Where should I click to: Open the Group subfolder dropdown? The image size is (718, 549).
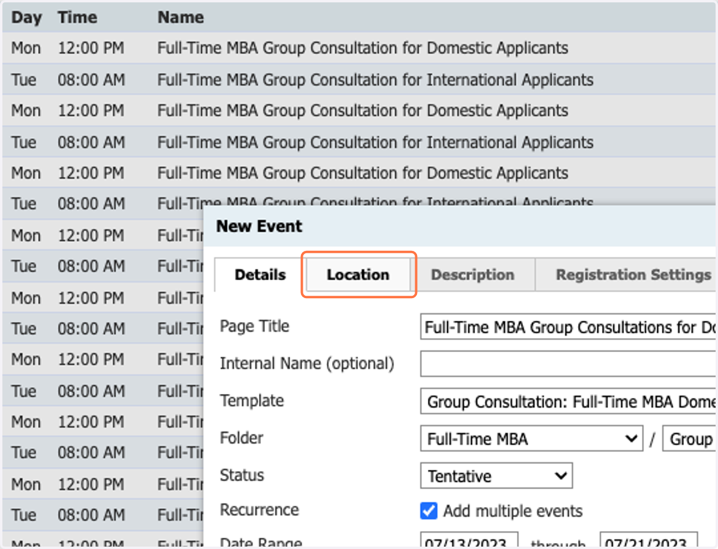690,439
